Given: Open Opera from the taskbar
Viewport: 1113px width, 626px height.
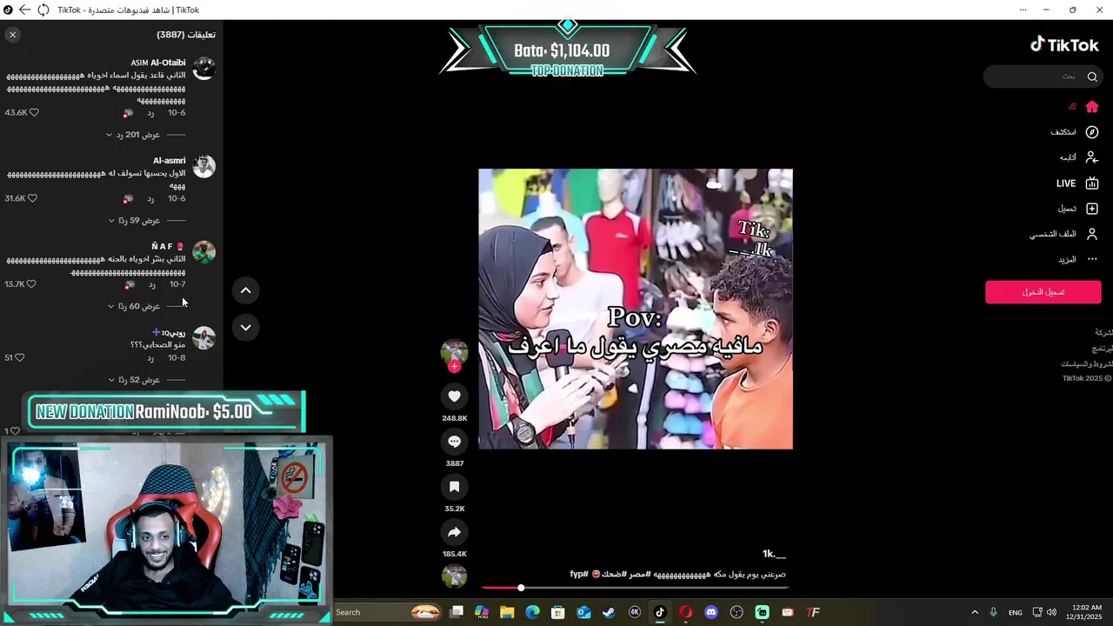Looking at the screenshot, I should [685, 612].
